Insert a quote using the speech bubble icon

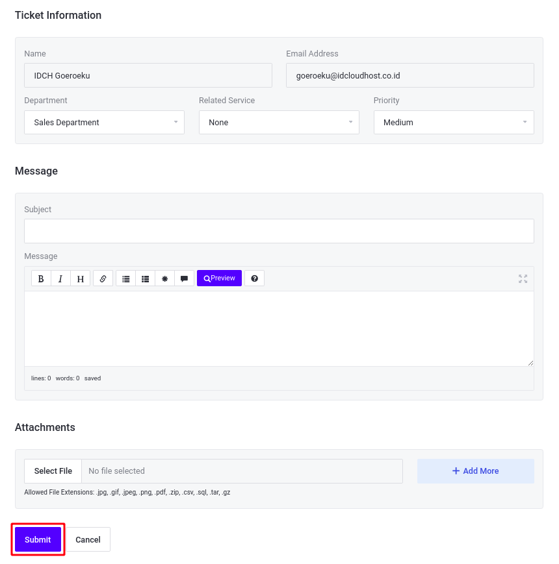pos(184,278)
